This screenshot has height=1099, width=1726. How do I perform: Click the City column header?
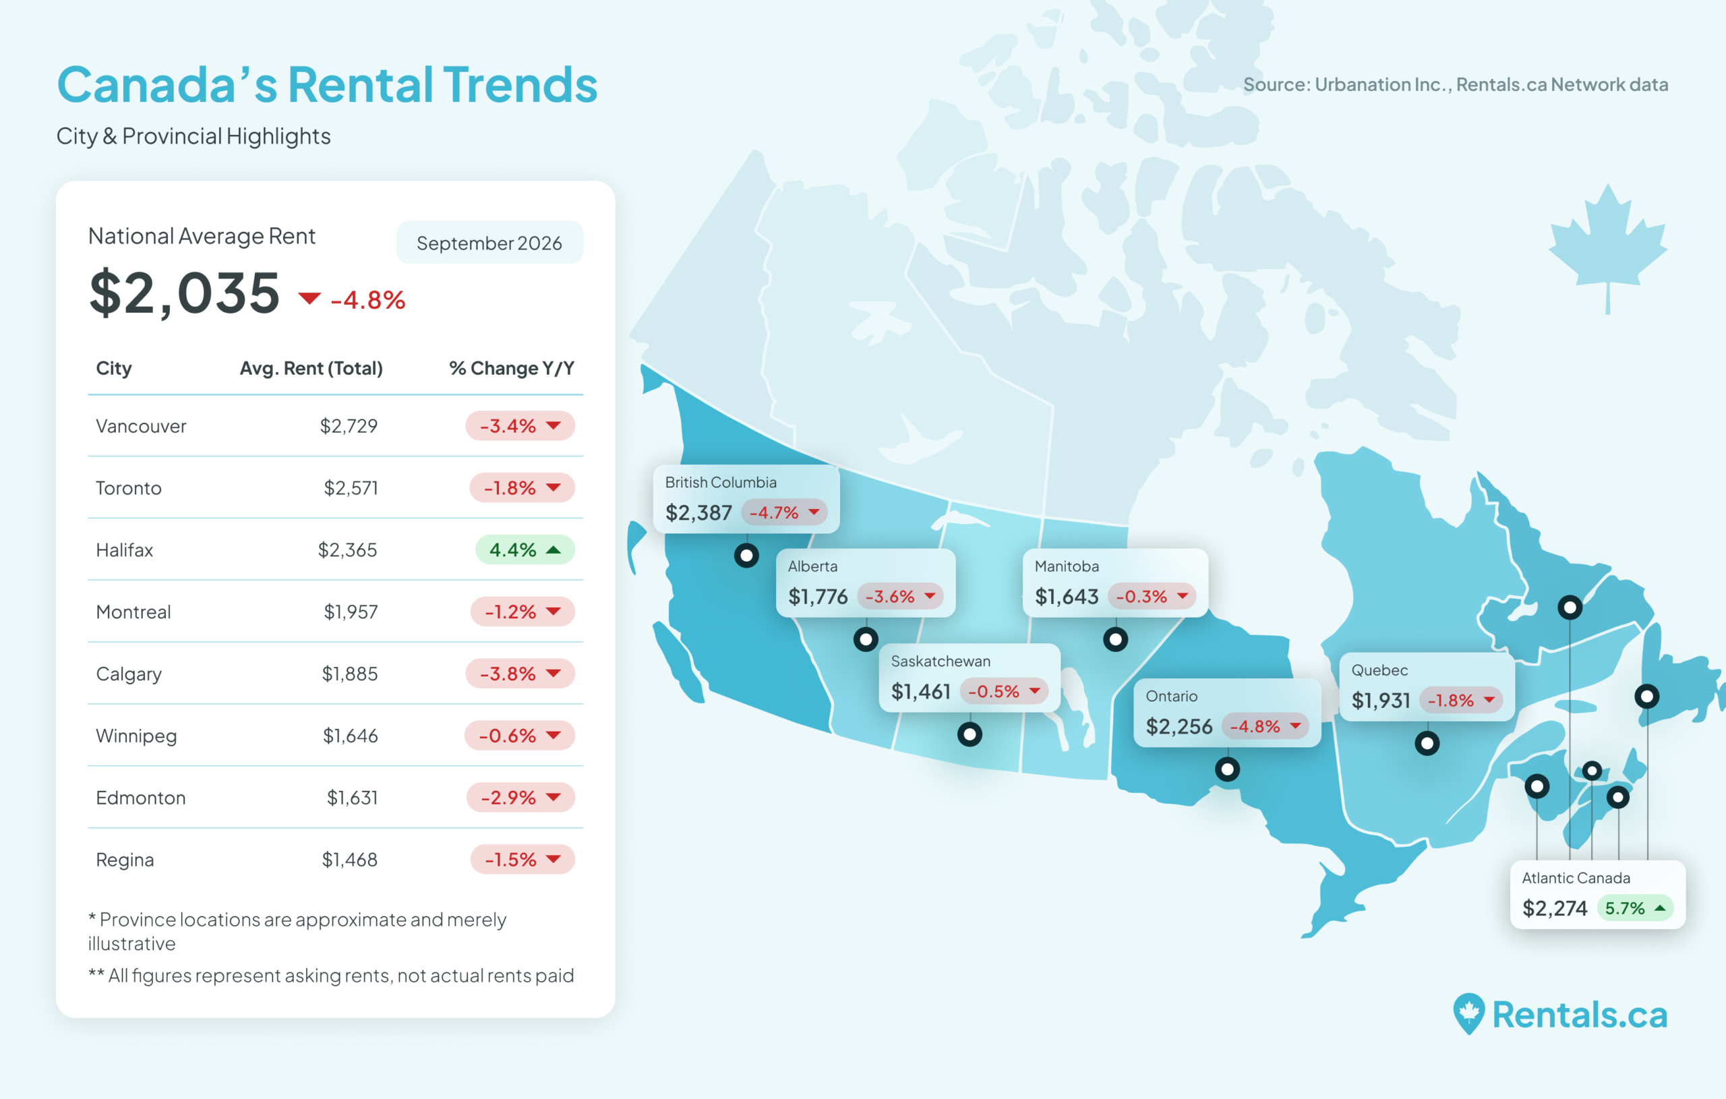point(114,367)
